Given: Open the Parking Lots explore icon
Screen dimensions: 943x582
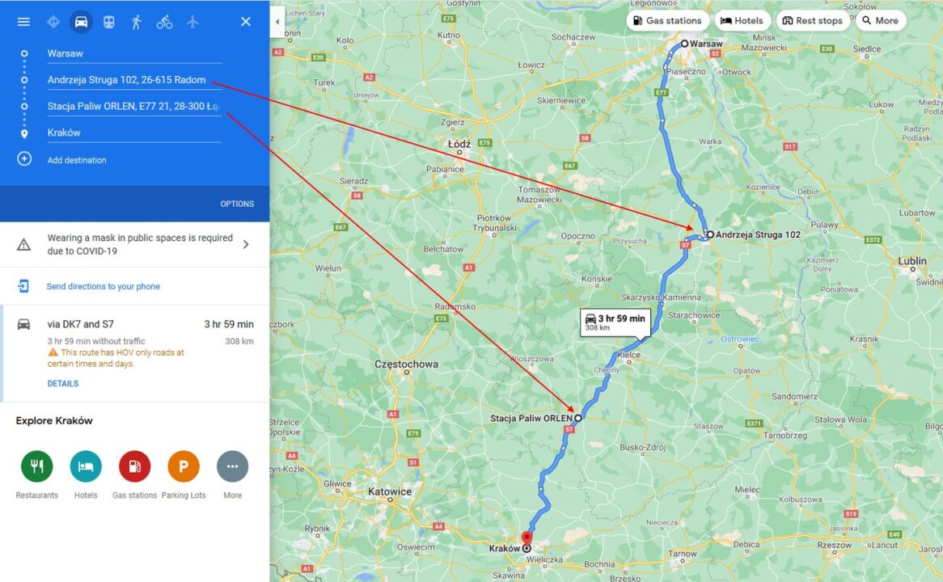Looking at the screenshot, I should click(184, 466).
